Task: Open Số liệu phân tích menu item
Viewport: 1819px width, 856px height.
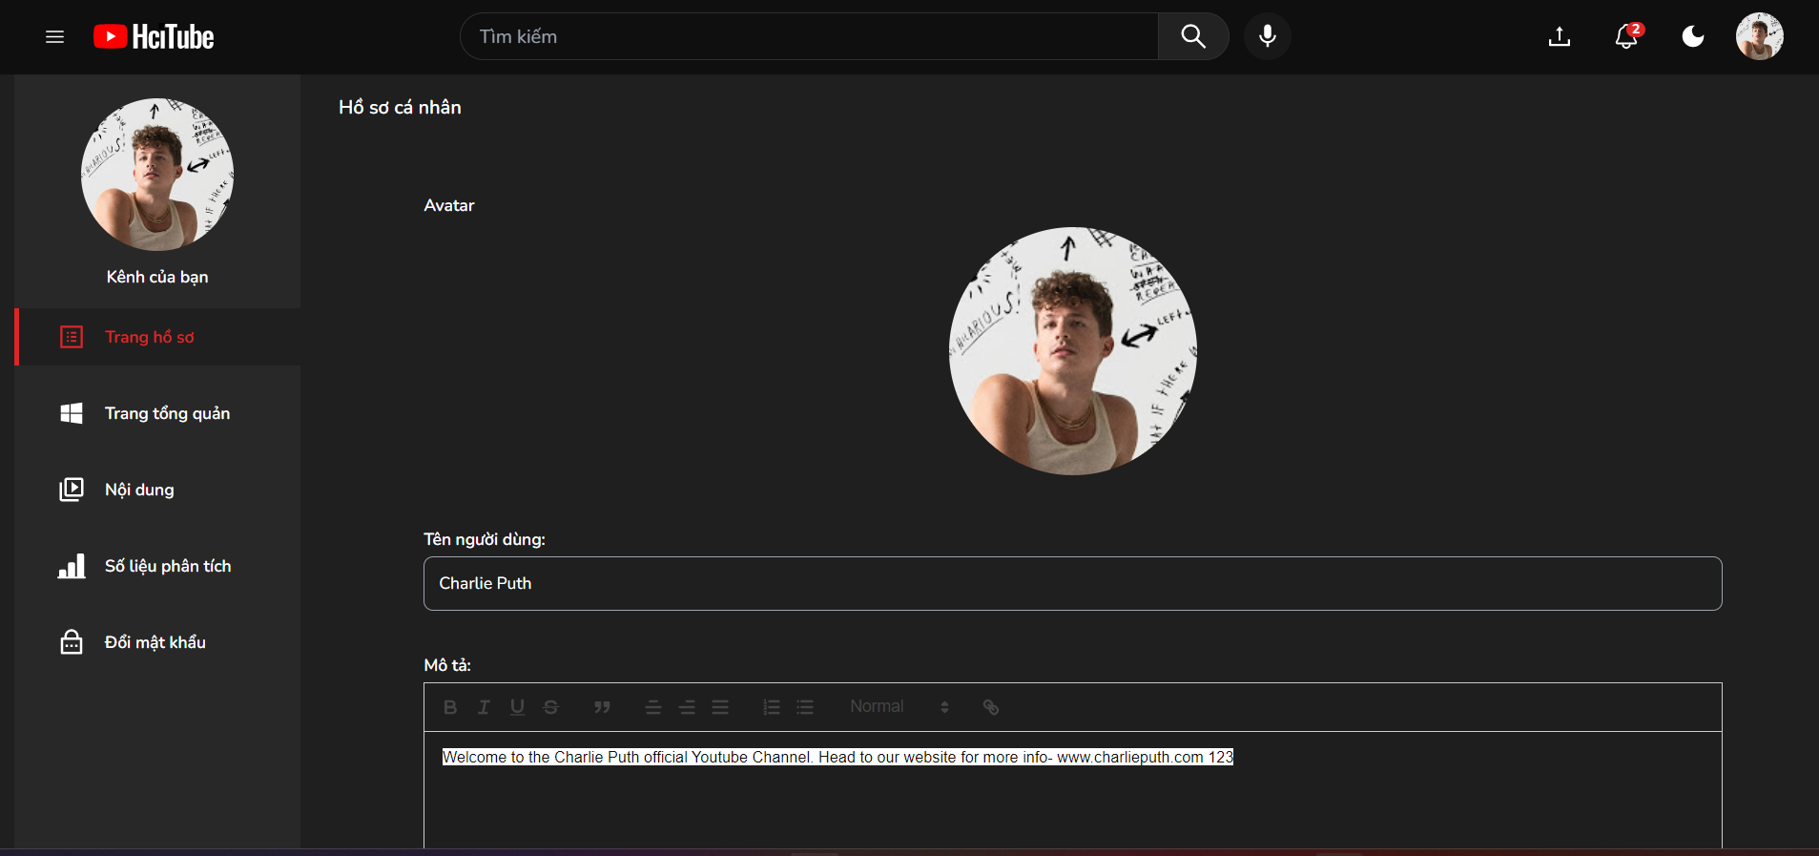Action: click(158, 566)
